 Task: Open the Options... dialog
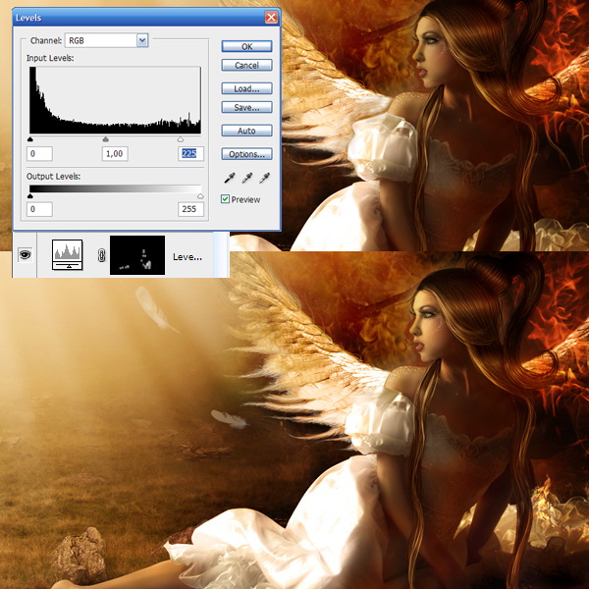(246, 154)
